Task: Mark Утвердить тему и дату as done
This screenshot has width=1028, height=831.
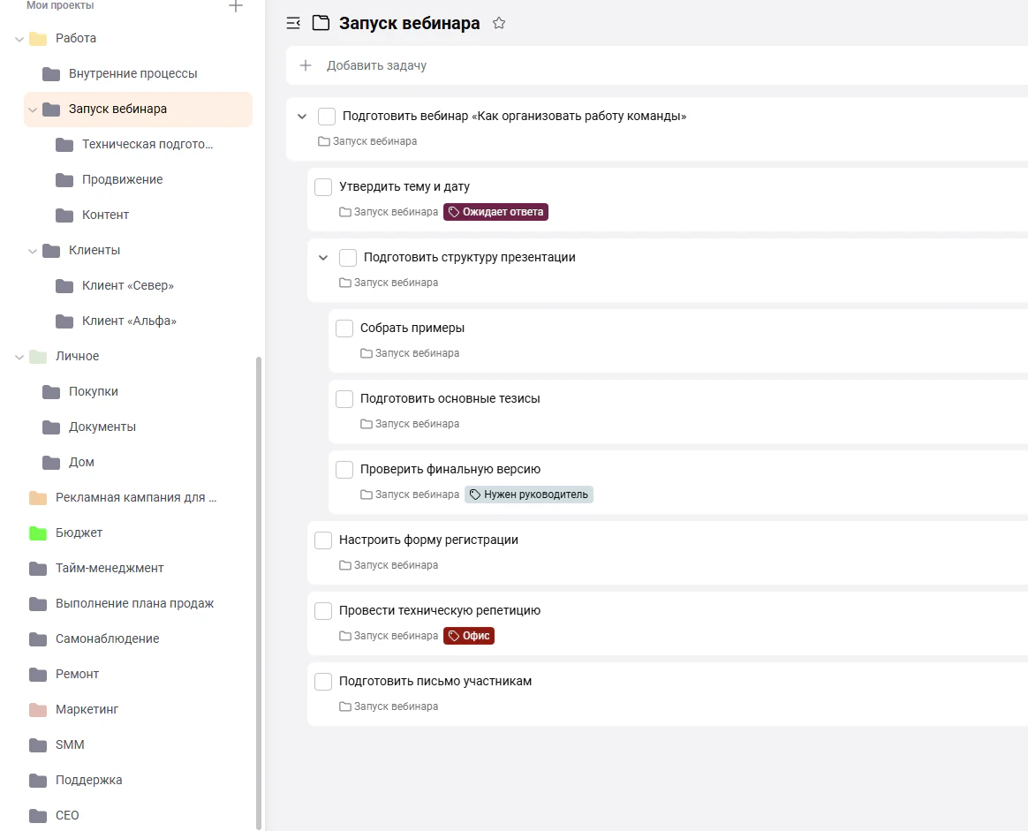Action: [323, 187]
